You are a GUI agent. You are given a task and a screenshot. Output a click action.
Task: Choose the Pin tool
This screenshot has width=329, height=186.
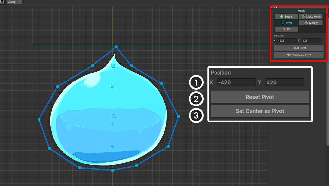[x=286, y=29]
